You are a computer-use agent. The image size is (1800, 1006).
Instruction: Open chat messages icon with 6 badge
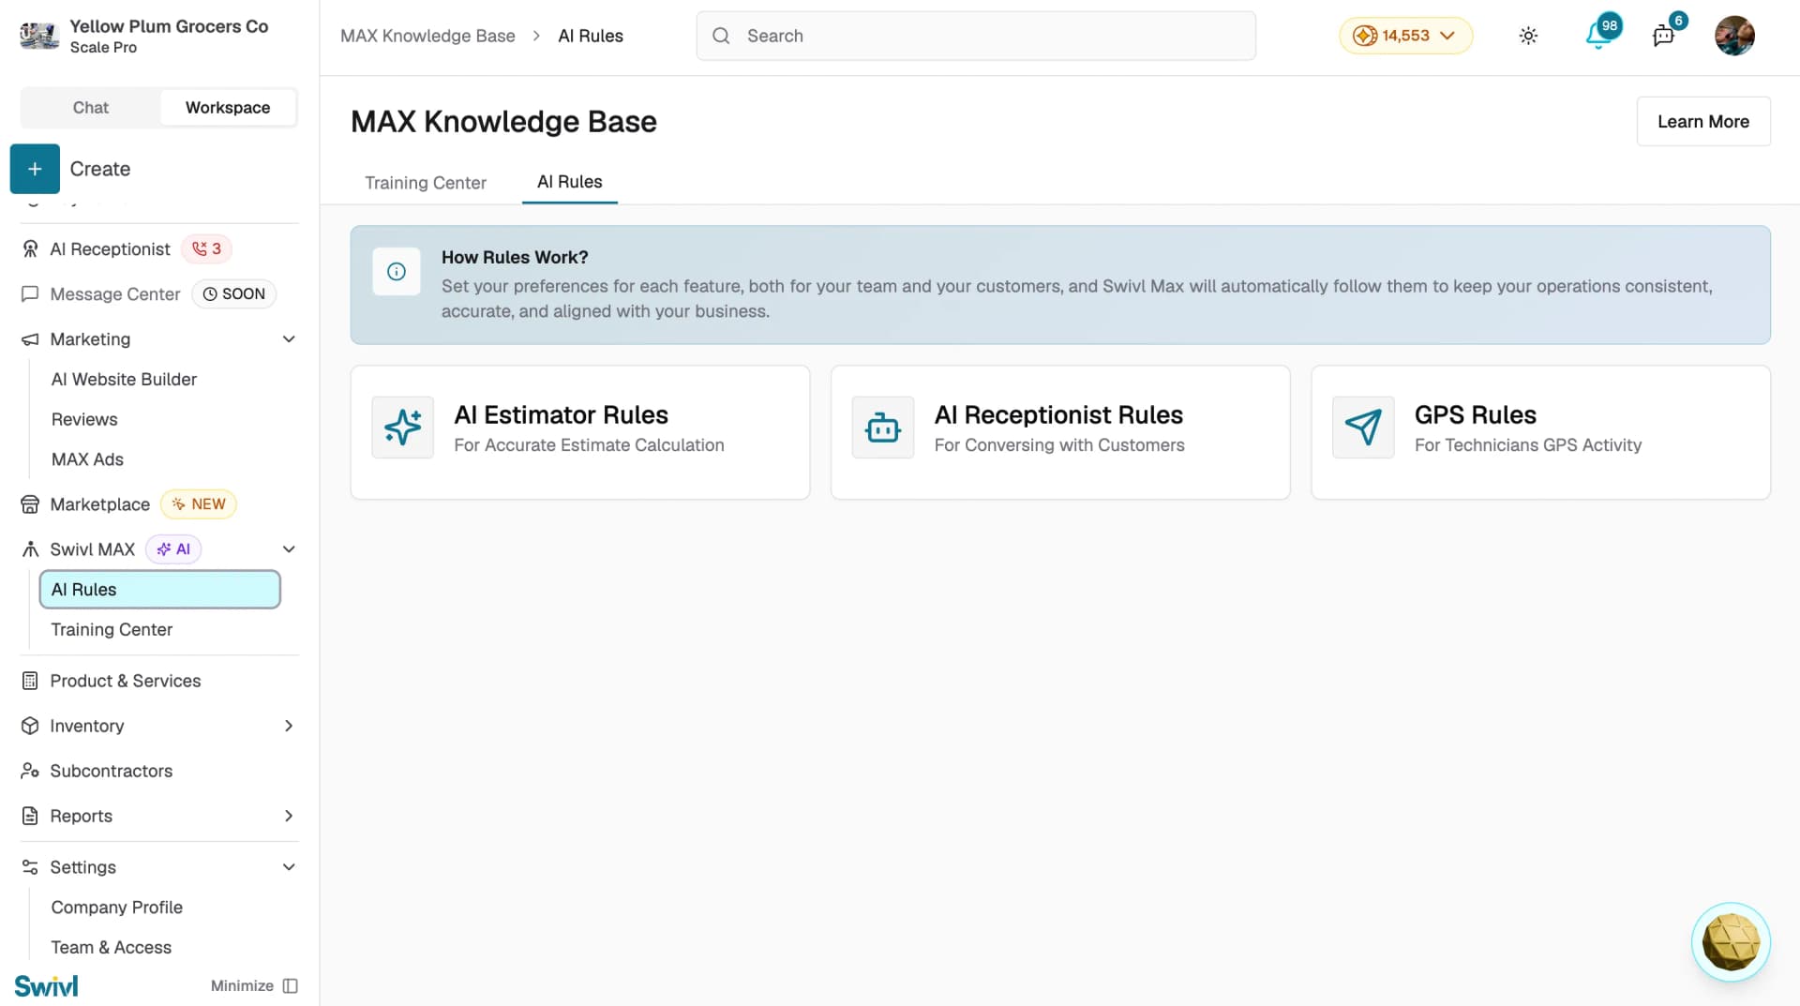[x=1664, y=36]
